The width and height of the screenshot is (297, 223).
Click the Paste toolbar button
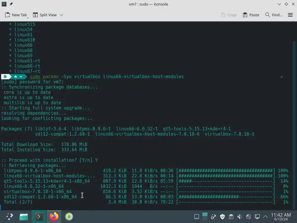[251, 15]
